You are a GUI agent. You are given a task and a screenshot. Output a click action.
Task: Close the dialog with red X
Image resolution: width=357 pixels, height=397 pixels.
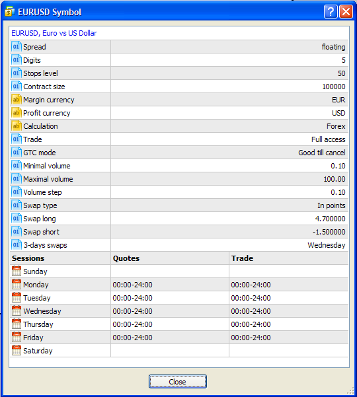click(x=346, y=12)
